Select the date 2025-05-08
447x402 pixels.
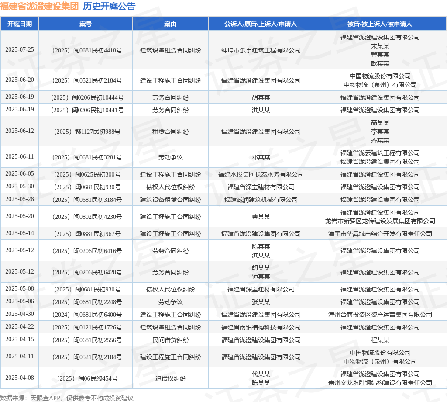click(19, 288)
